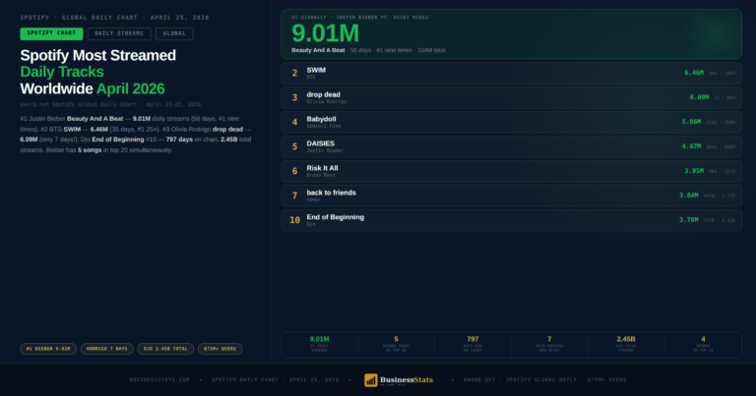Click the 'SPOTIFY DAILY CHART · APRIL 25, 2026' footer text

point(275,379)
